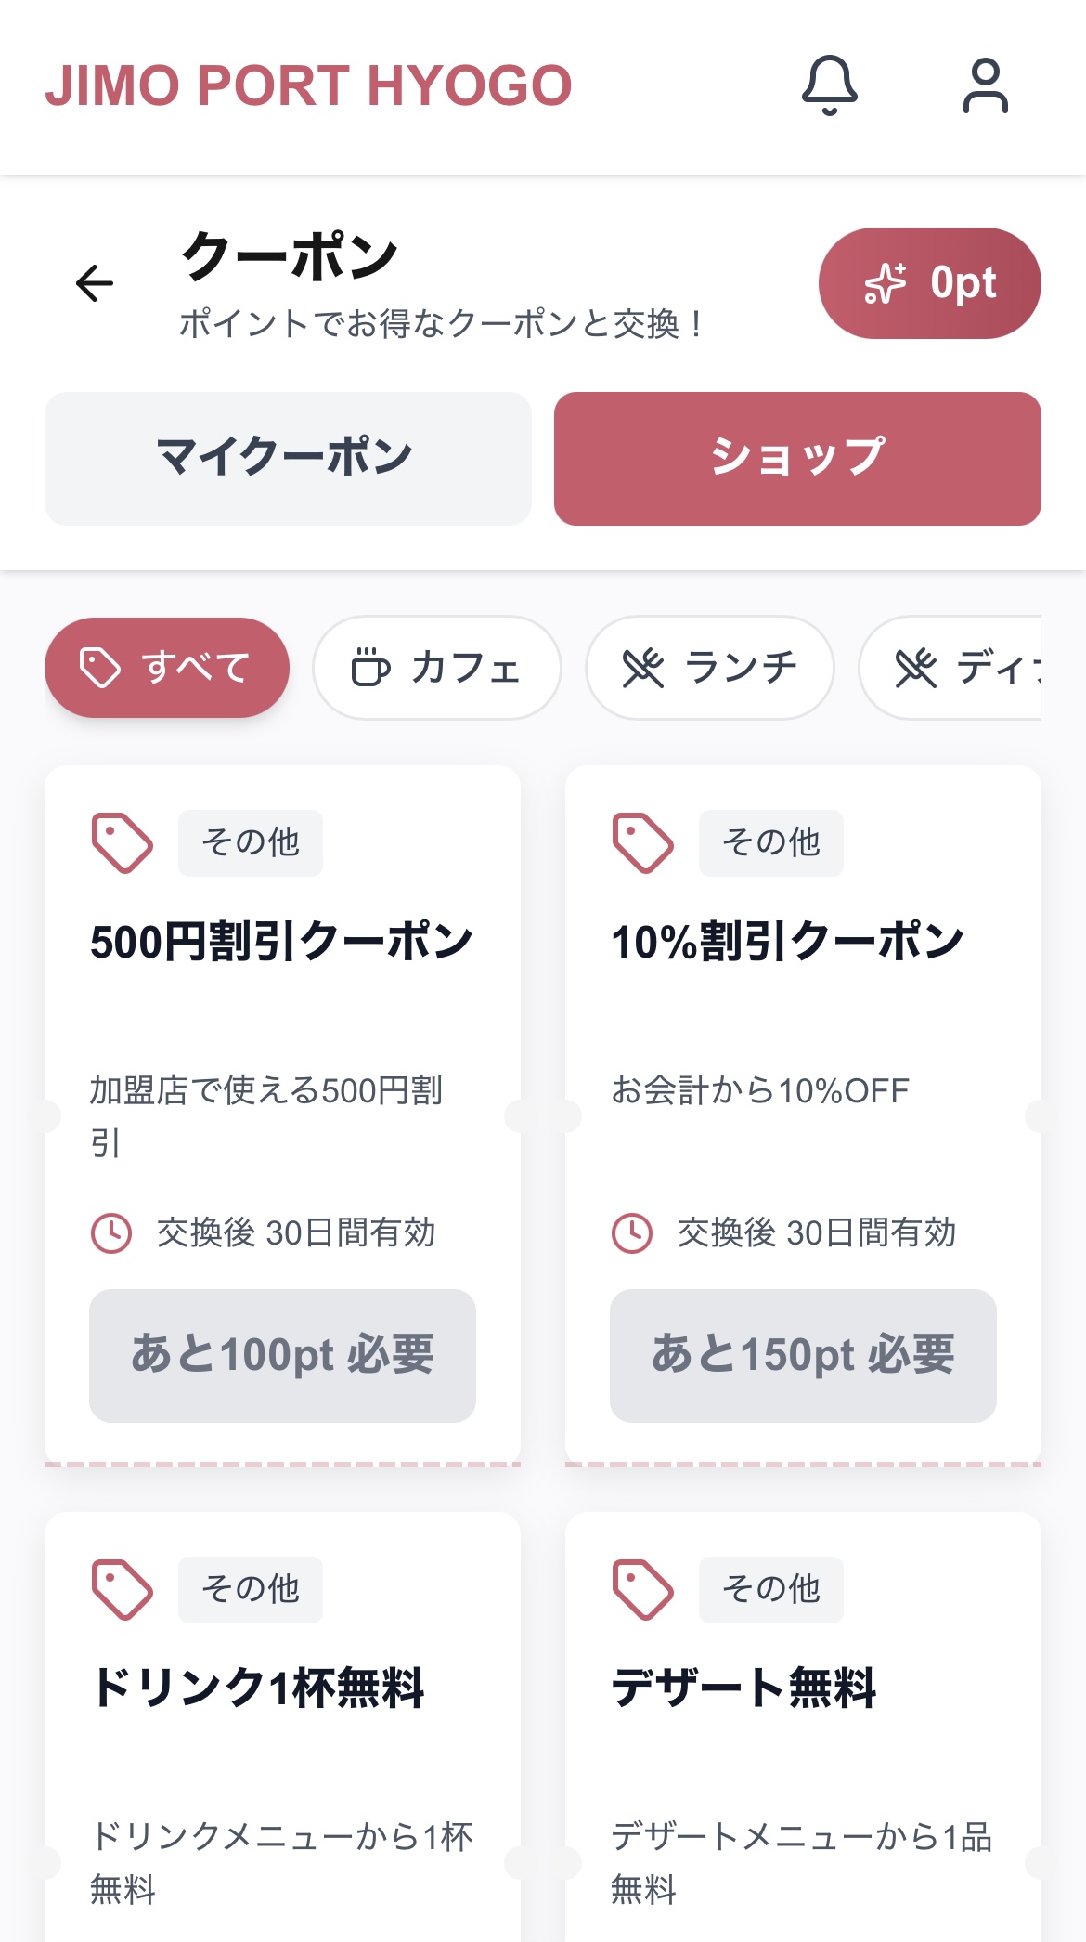Select the ショップ tab
This screenshot has height=1942, width=1086.
pos(797,458)
